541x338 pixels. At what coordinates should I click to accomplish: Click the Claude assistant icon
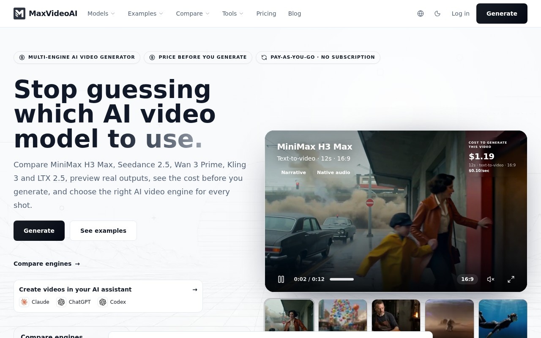click(x=24, y=302)
